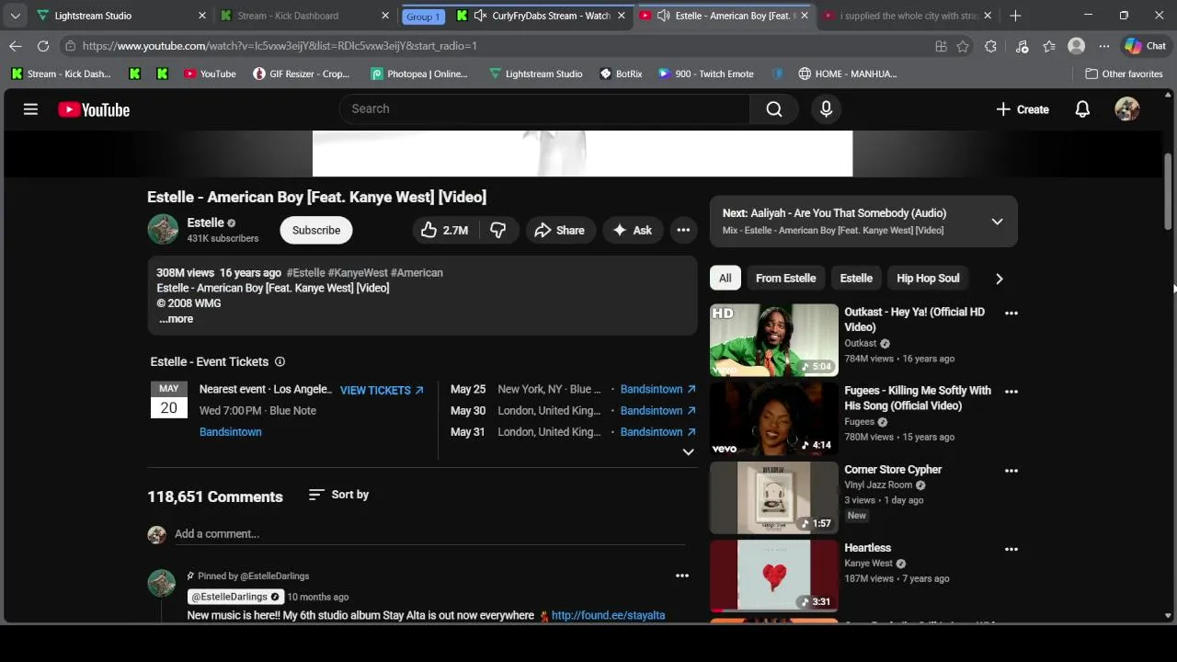The image size is (1177, 662).
Task: Open options for Fugees video
Action: point(1011,392)
